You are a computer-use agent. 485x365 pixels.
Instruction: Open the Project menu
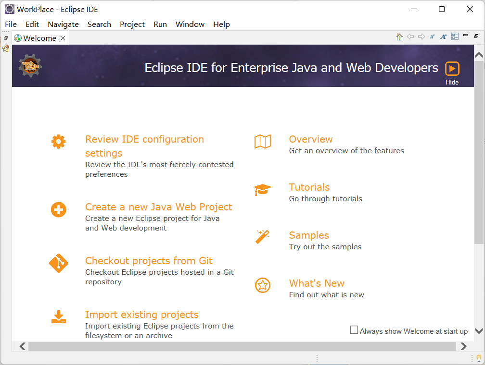[132, 24]
